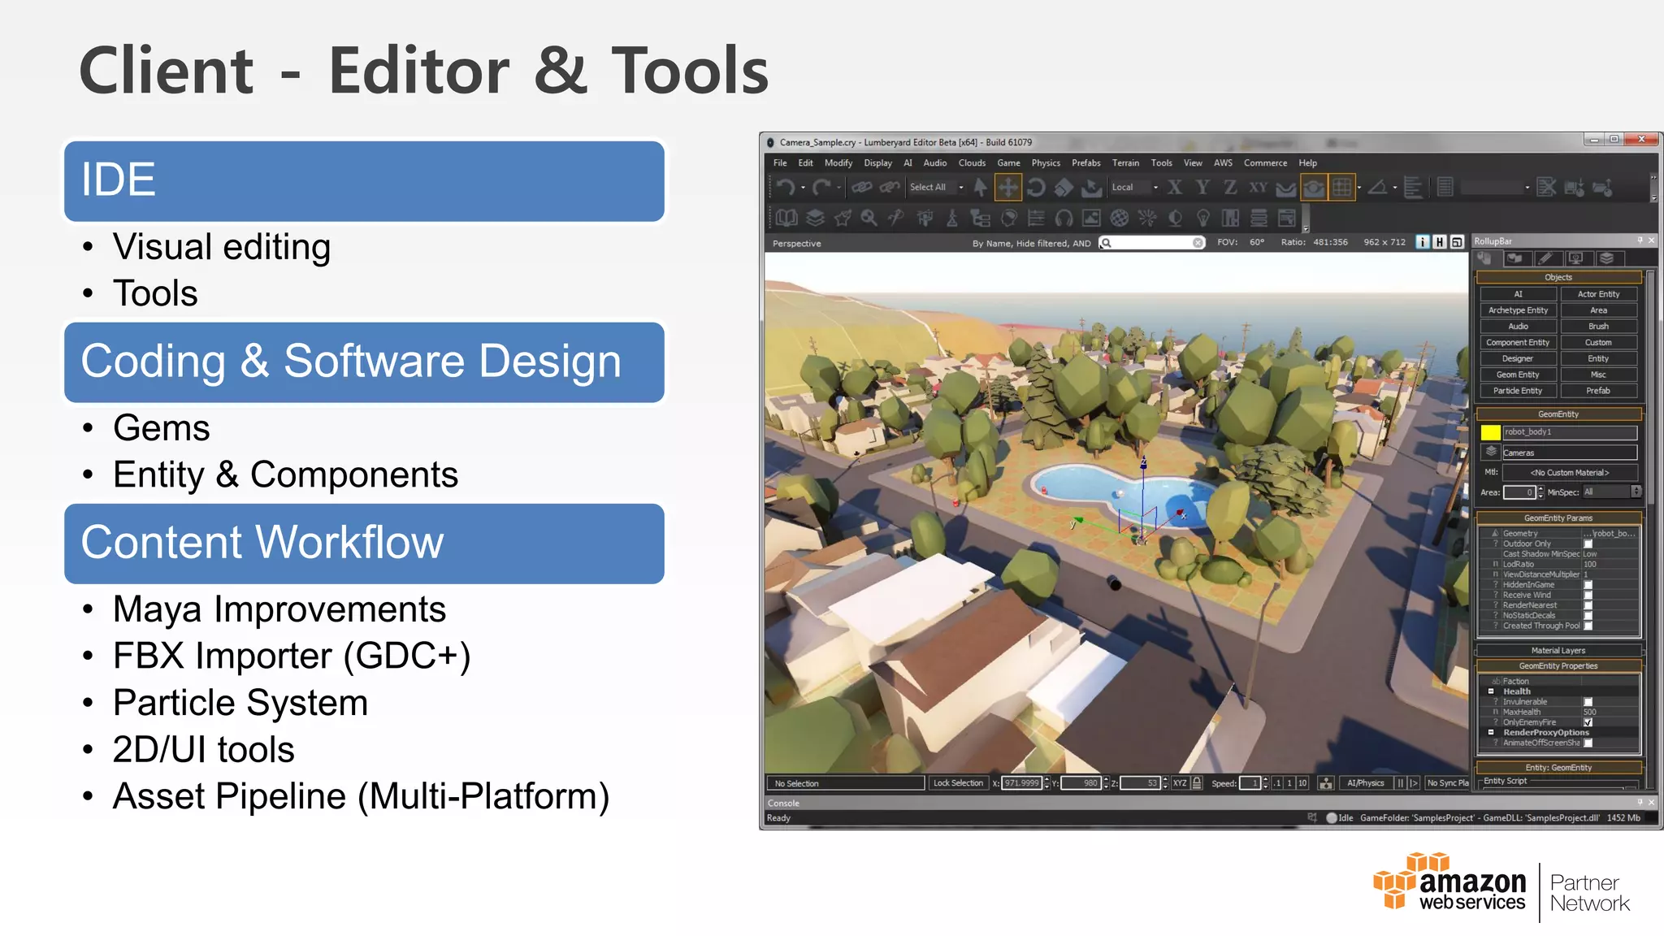Click the Undo arrow icon
The width and height of the screenshot is (1664, 936).
pyautogui.click(x=784, y=188)
